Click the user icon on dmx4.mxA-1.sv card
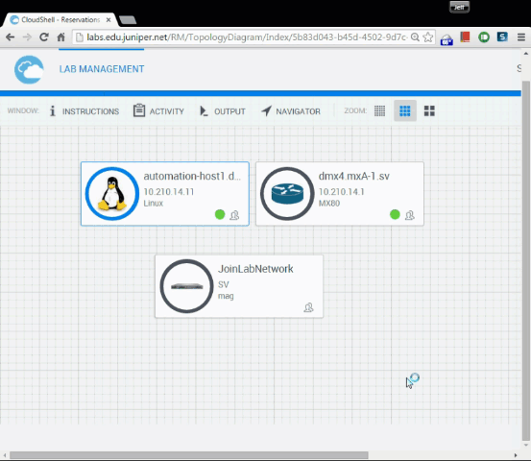Viewport: 531px width, 461px height. pyautogui.click(x=410, y=215)
